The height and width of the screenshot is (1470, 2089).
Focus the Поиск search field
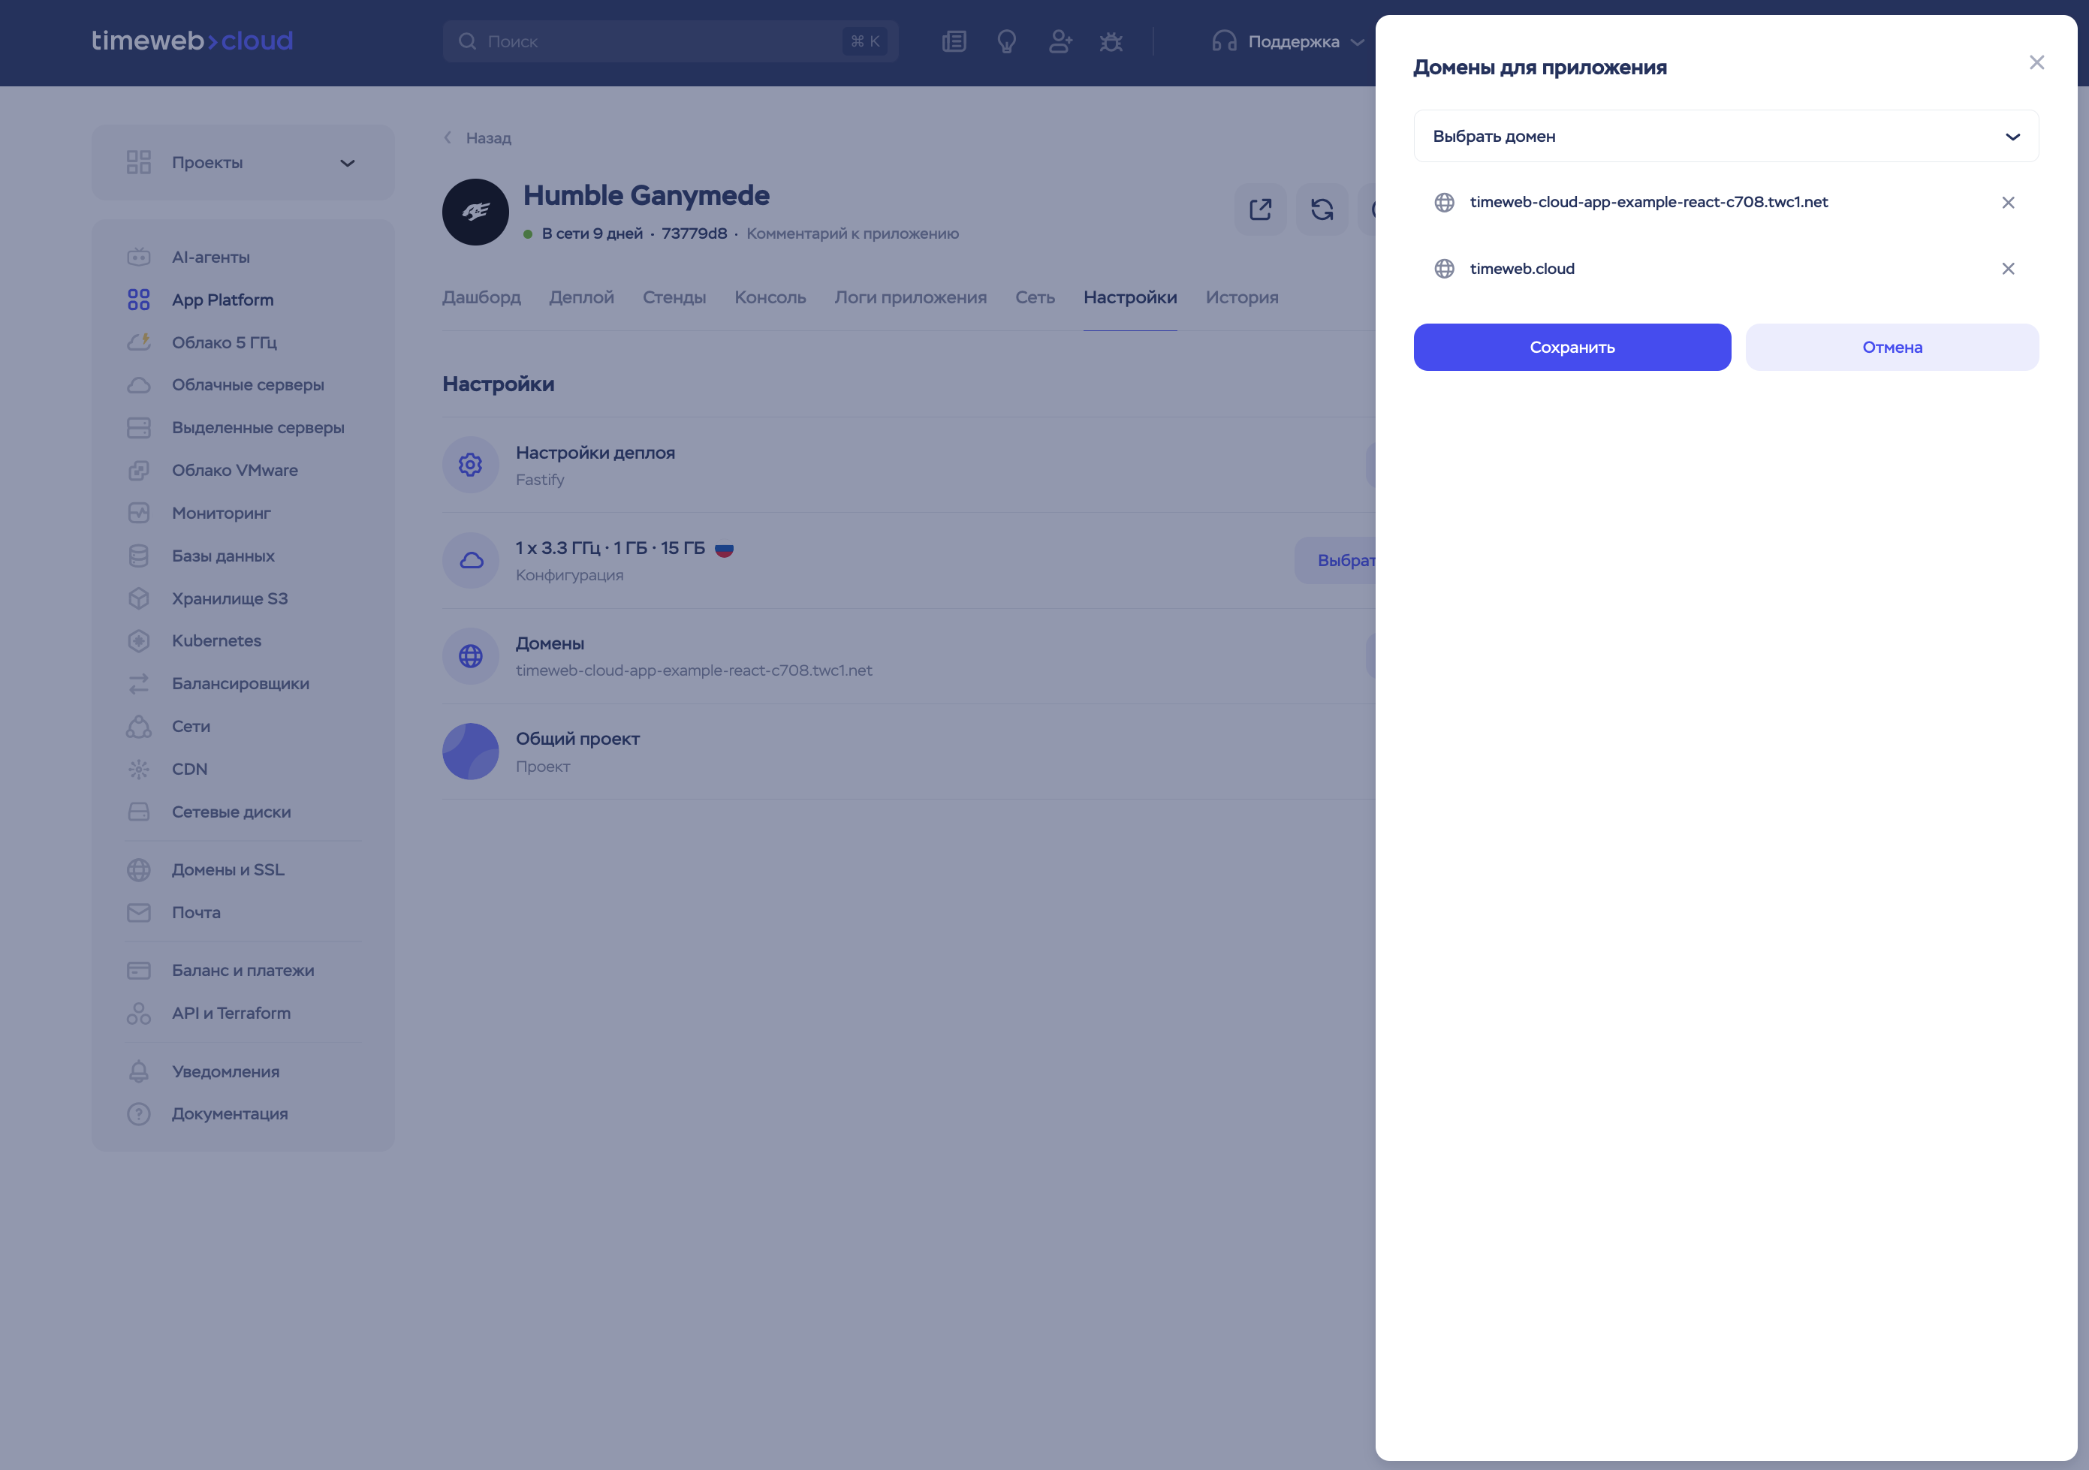coord(670,42)
